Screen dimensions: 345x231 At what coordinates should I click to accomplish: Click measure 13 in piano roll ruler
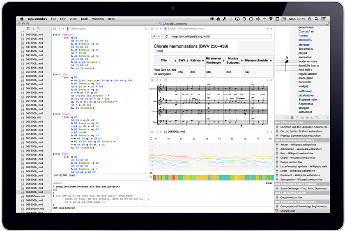(207, 139)
